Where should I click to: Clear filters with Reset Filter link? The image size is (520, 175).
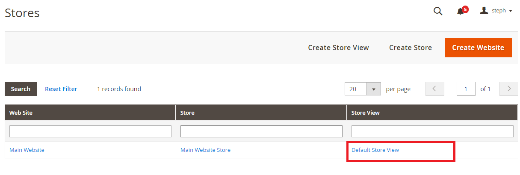click(61, 89)
